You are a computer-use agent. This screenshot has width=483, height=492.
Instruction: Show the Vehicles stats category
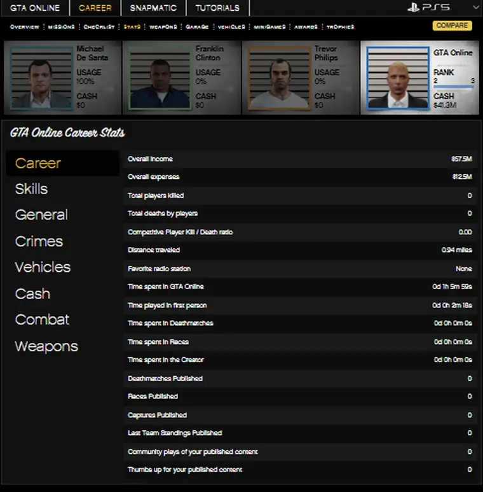(43, 267)
